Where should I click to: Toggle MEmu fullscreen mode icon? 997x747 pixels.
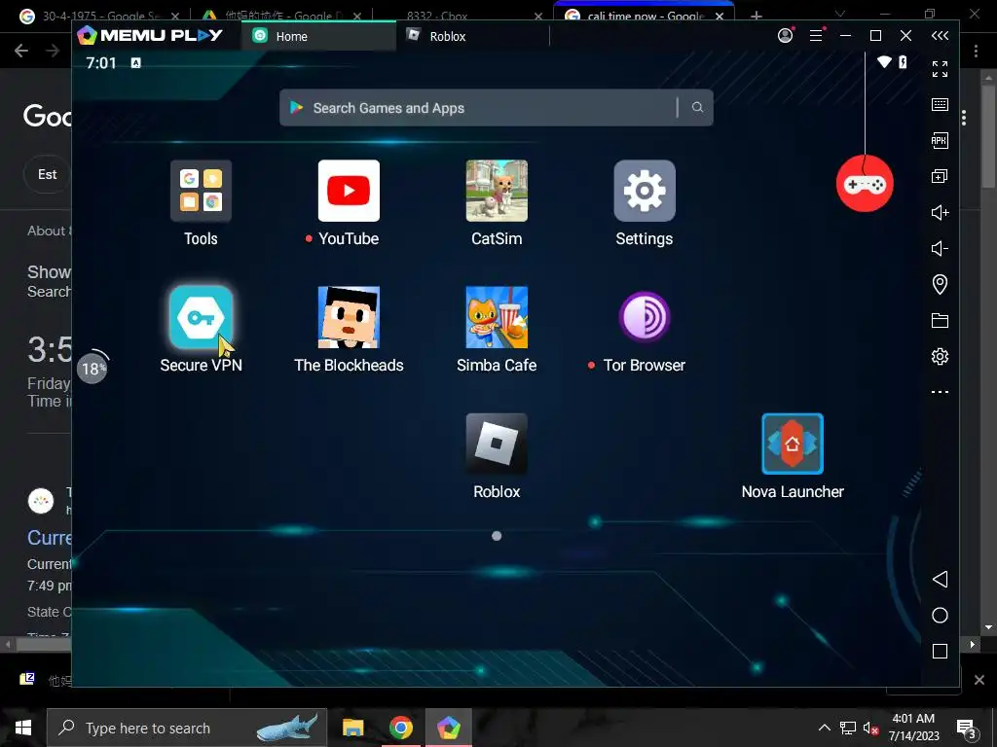click(x=940, y=69)
